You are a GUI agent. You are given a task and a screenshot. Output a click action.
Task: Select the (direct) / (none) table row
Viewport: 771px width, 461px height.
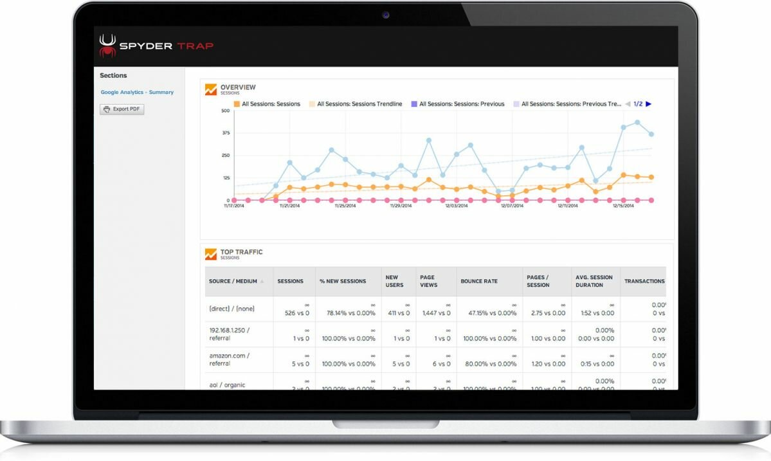coord(435,309)
